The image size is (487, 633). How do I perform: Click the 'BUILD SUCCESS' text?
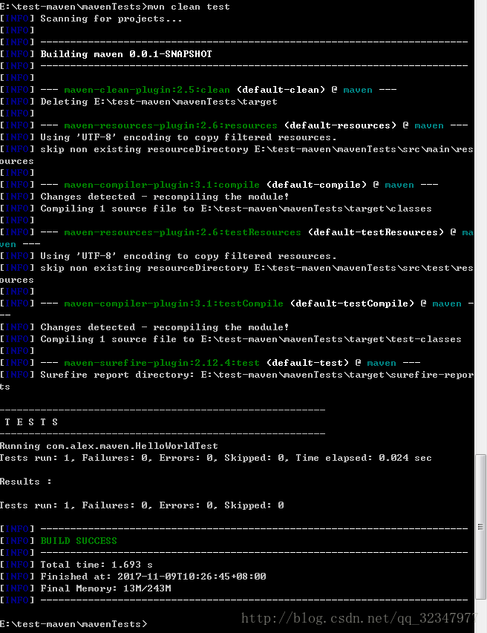[79, 541]
